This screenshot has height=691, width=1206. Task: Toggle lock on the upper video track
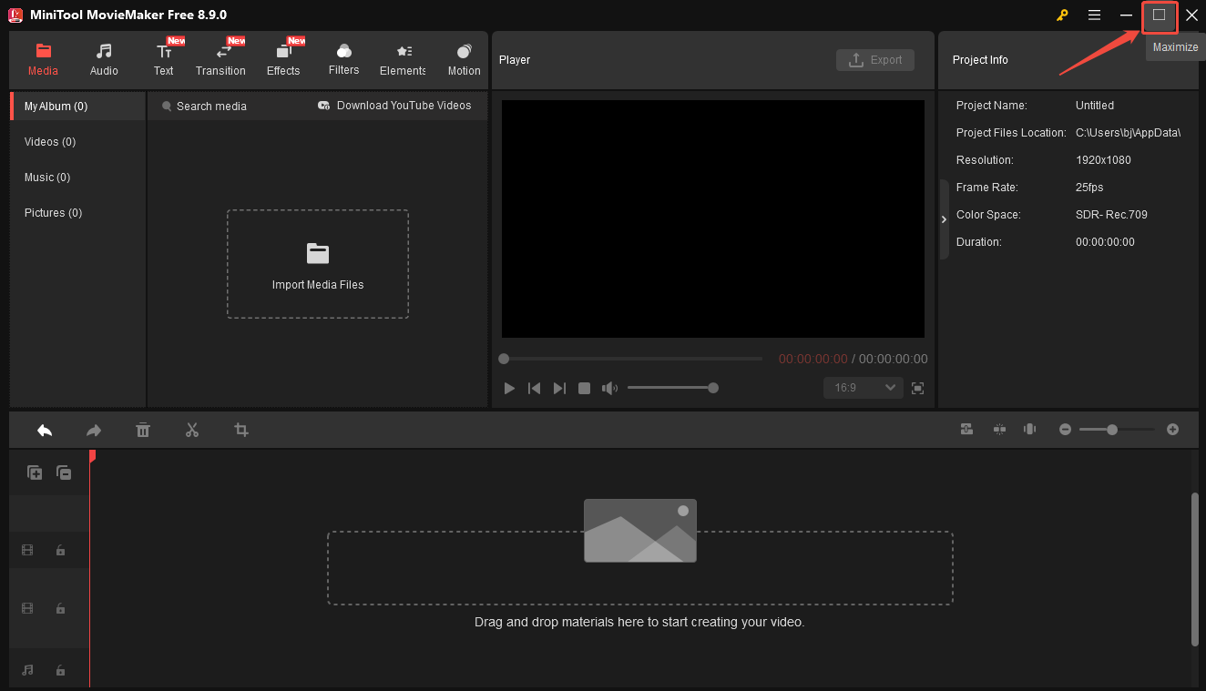point(60,550)
